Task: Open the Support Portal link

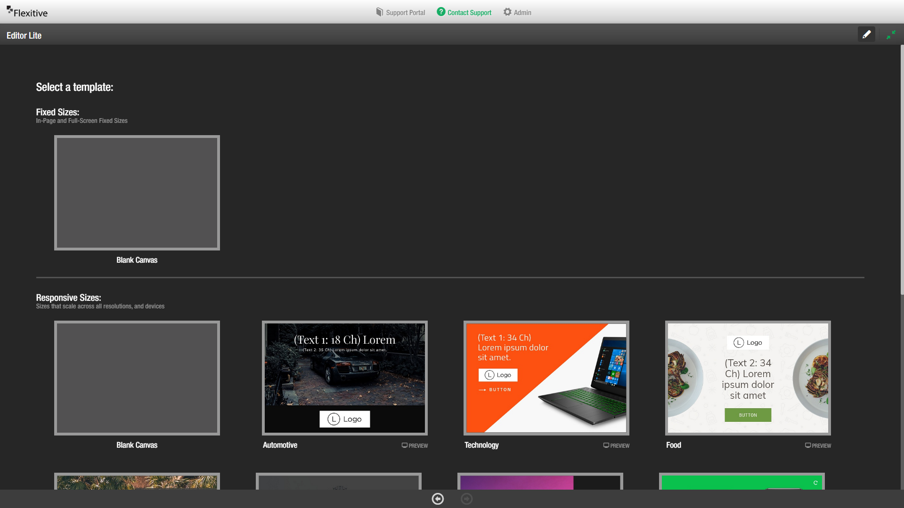Action: click(400, 13)
